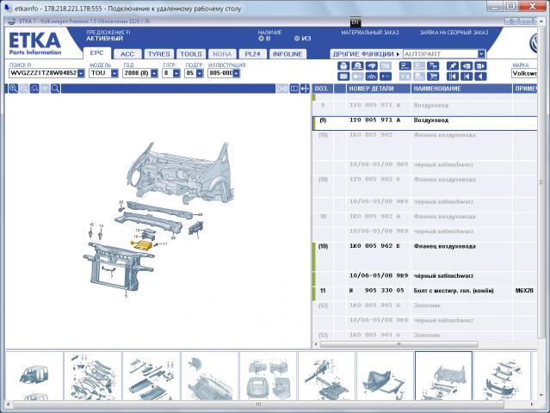Click the ПОЗ. column header
Screen dimensions: 550x413
tap(323, 89)
